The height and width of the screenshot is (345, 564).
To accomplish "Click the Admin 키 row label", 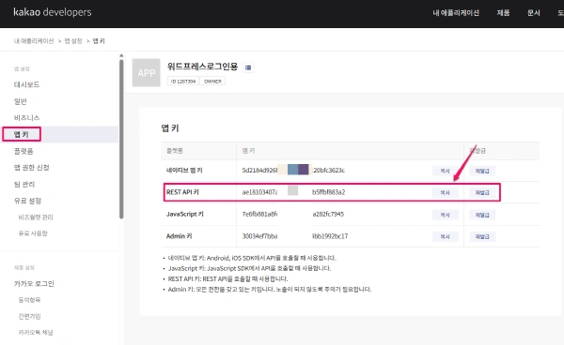I will tap(180, 236).
